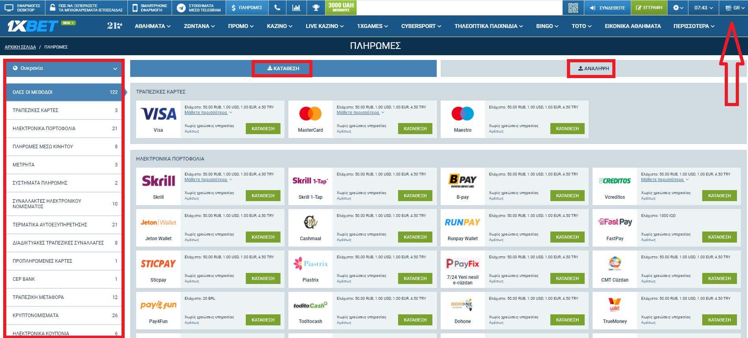Image resolution: width=748 pixels, height=338 pixels.
Task: Click the 1XBET logo
Action: click(x=33, y=26)
